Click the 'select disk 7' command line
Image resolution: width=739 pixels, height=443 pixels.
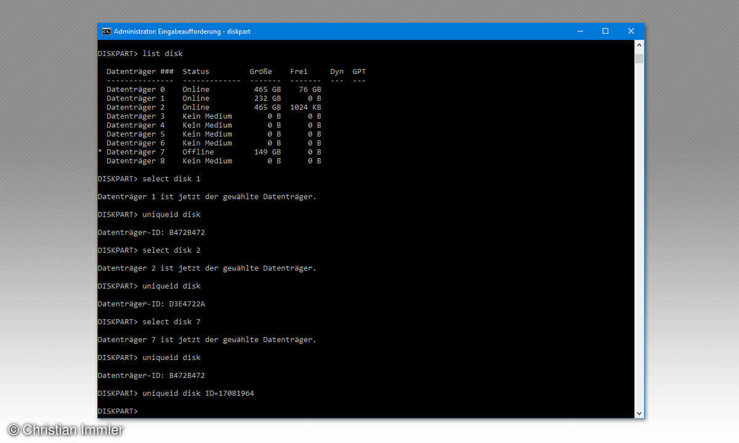149,322
